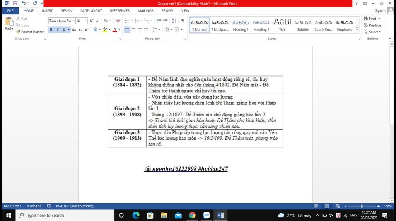Image resolution: width=396 pixels, height=221 pixels.
Task: Click the Windows search box
Action: 65,215
